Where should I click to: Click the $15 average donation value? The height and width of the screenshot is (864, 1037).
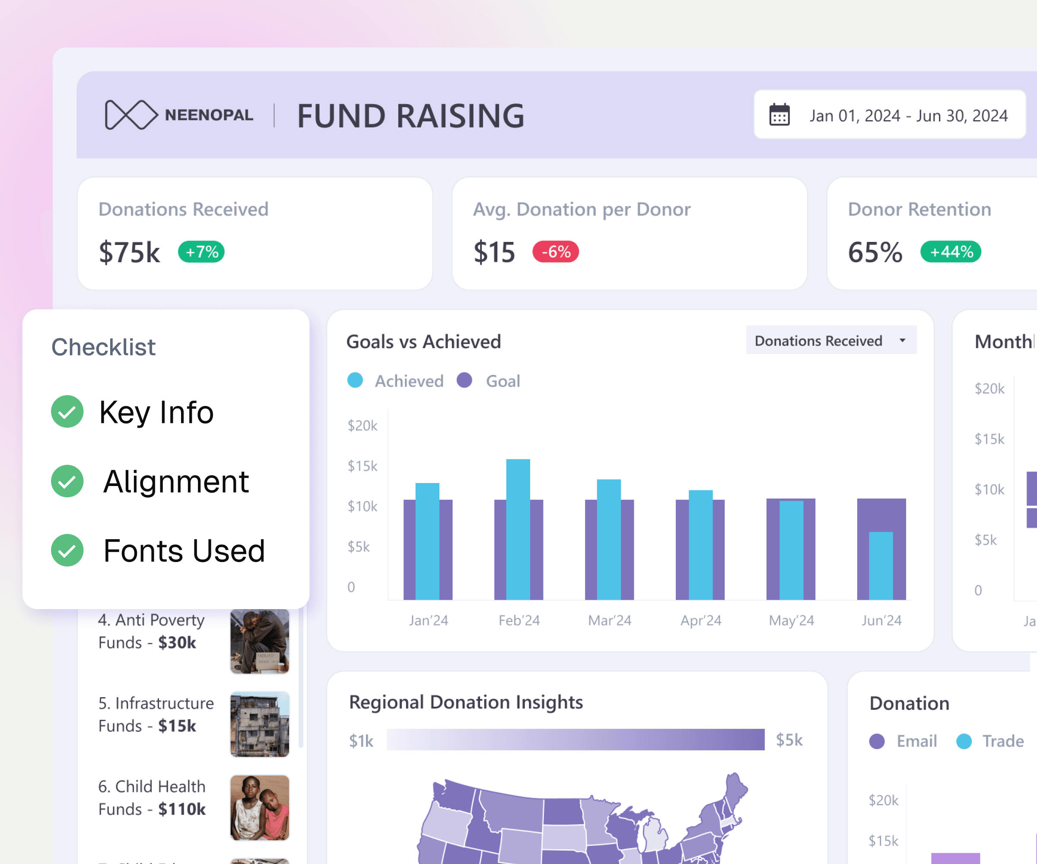(494, 252)
